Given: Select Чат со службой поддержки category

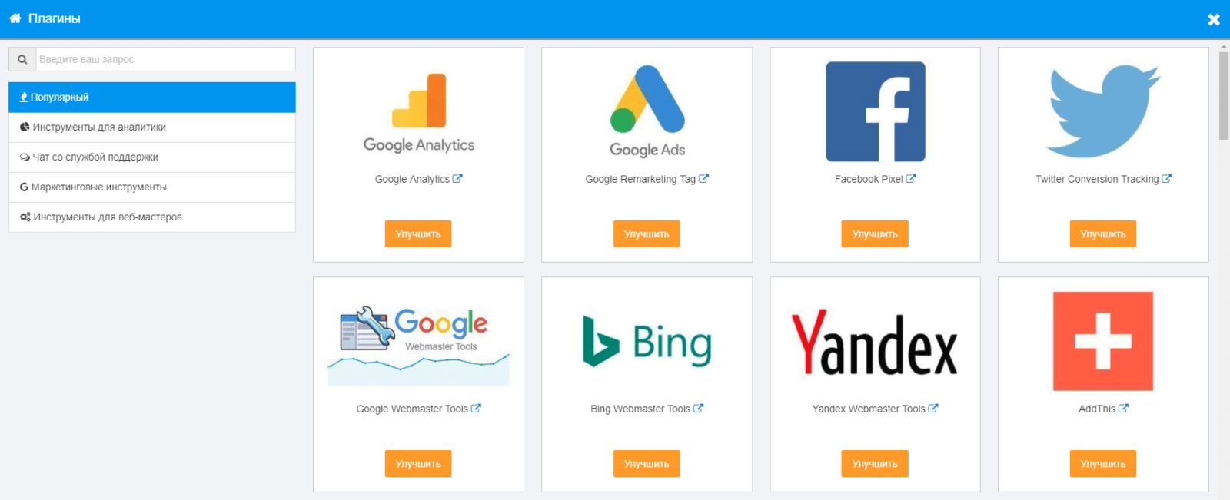Looking at the screenshot, I should (152, 157).
